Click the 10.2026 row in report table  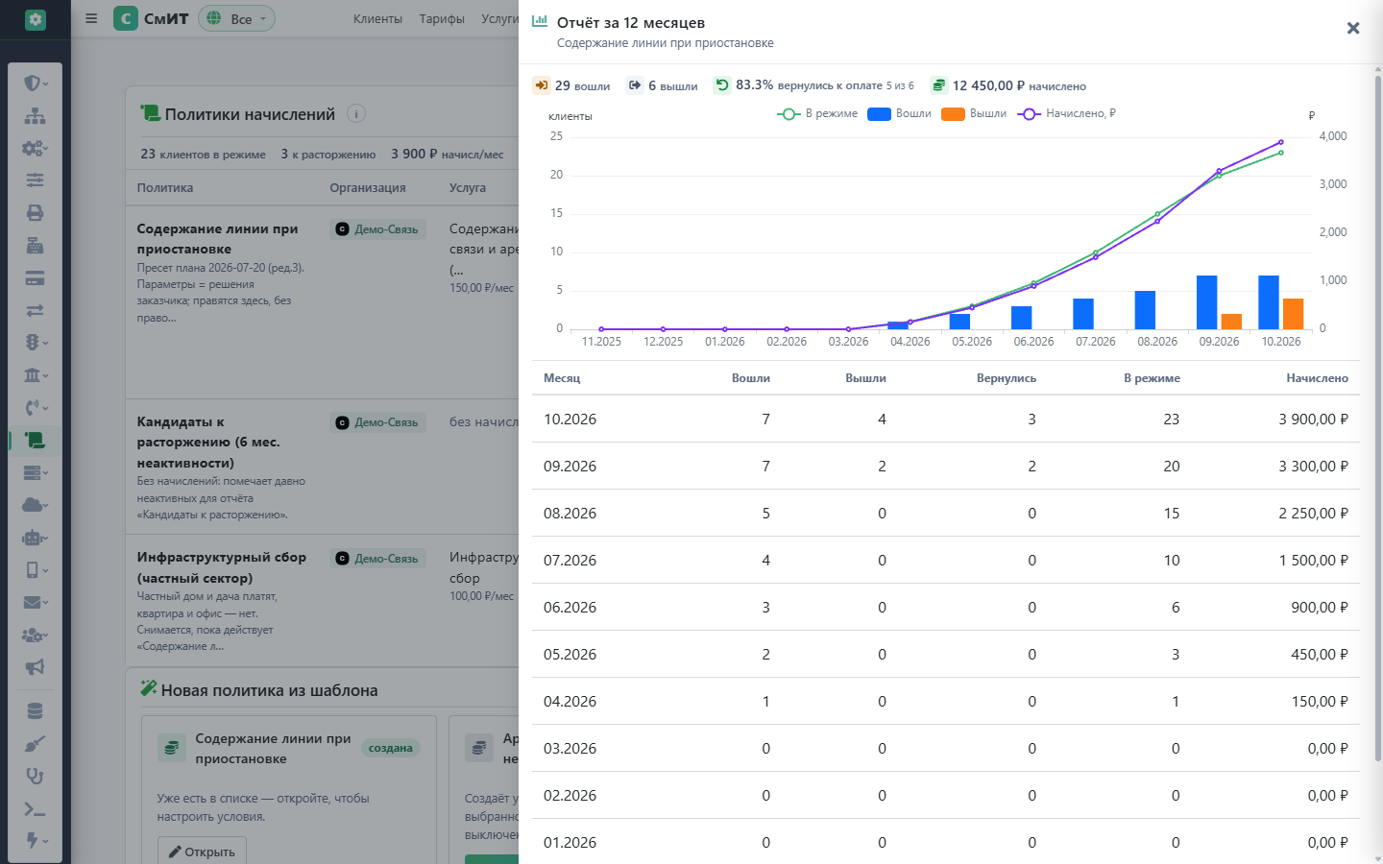pos(946,419)
